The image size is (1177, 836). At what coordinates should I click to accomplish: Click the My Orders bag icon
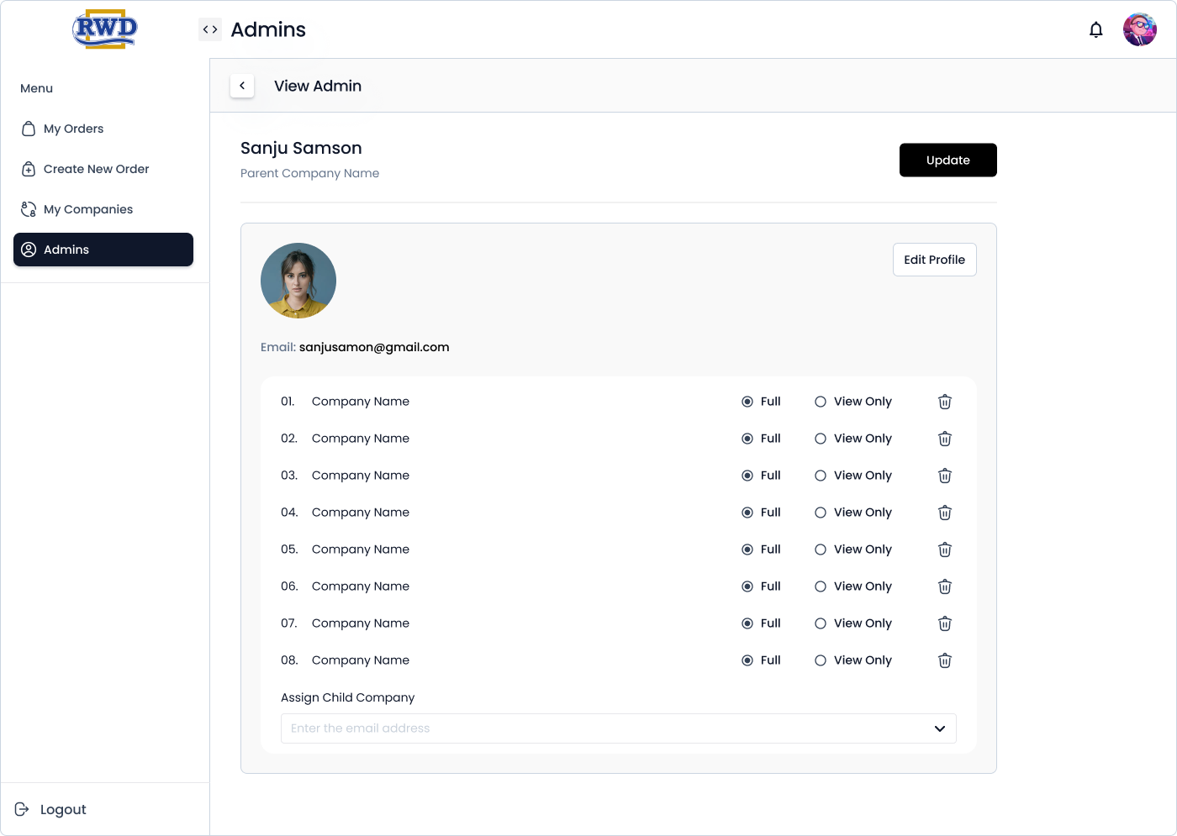pyautogui.click(x=29, y=129)
